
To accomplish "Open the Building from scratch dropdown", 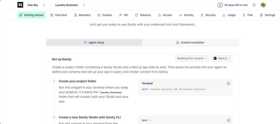I will [192, 58].
